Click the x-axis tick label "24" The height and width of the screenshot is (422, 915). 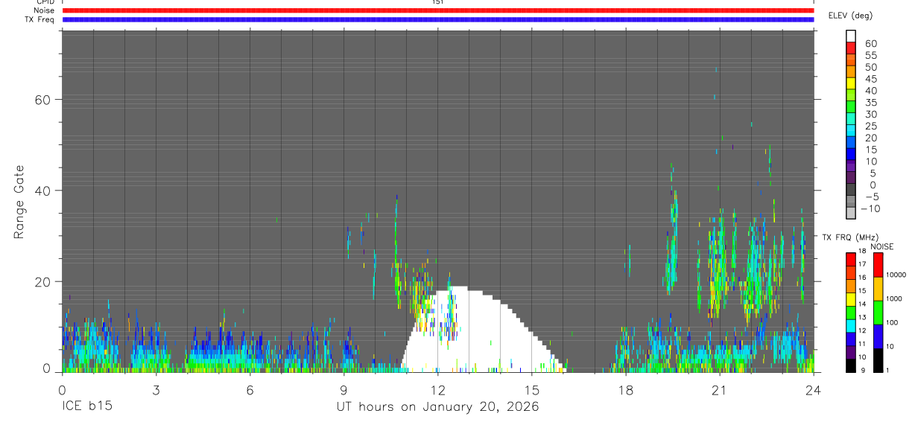(x=813, y=390)
